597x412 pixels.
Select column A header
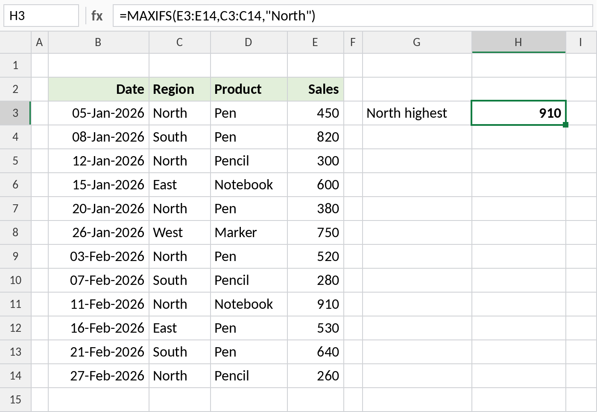pyautogui.click(x=40, y=42)
